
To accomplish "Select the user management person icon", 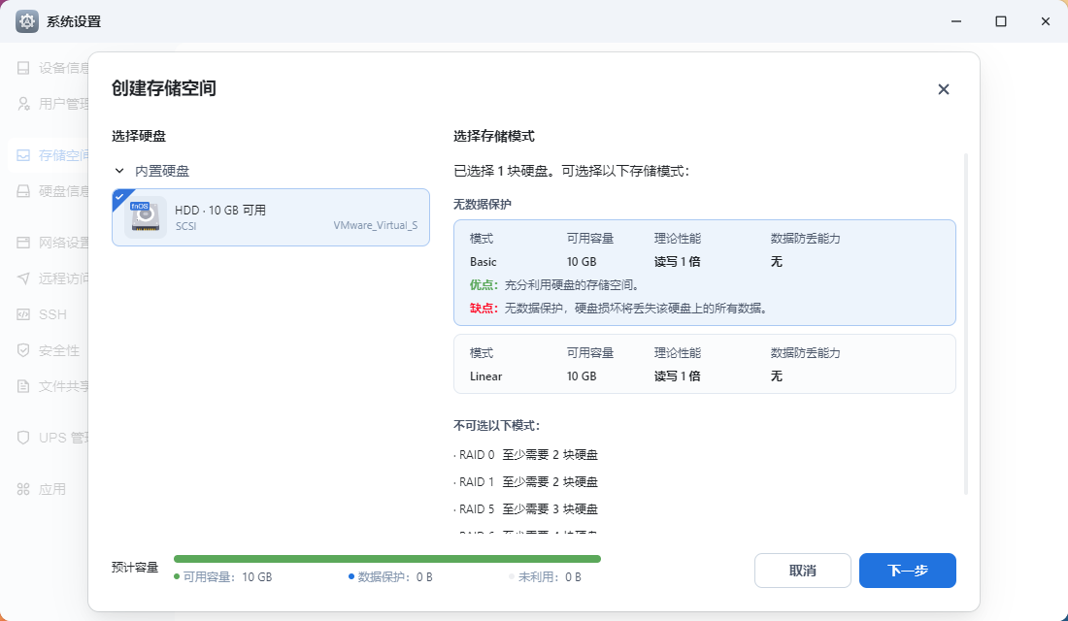I will pyautogui.click(x=23, y=104).
